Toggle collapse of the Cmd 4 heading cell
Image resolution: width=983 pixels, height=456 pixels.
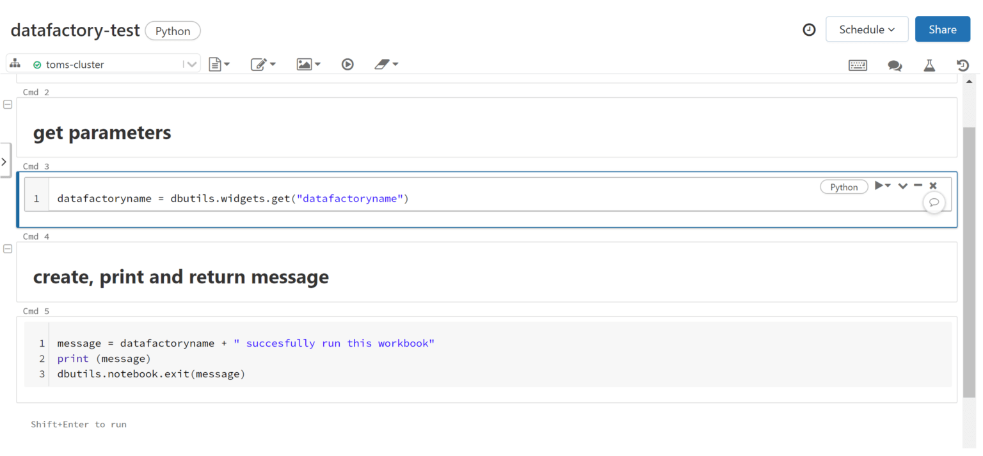click(x=8, y=248)
